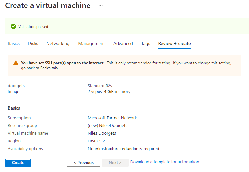Click the (new) Niles-Doorgets resource group value
The width and height of the screenshot is (249, 172).
tap(108, 126)
